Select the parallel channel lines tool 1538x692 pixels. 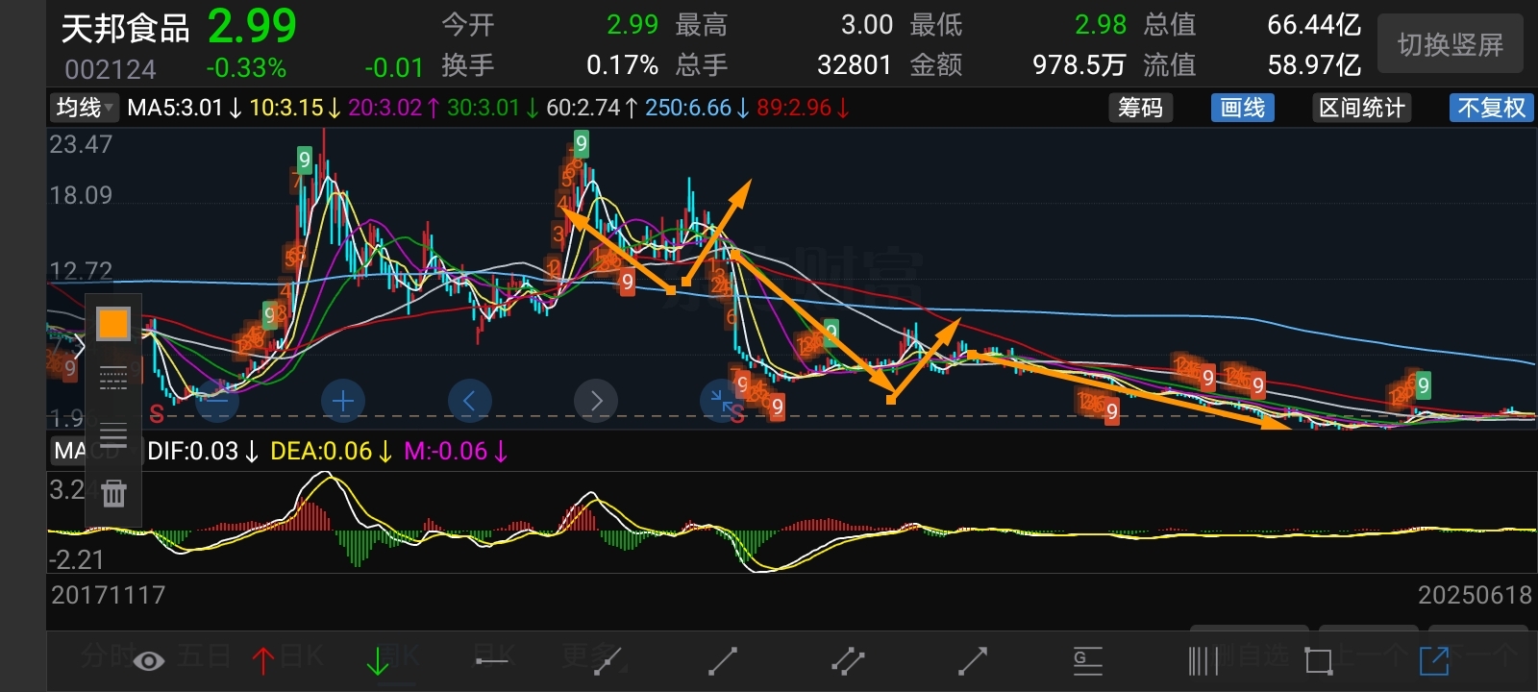coord(848,660)
